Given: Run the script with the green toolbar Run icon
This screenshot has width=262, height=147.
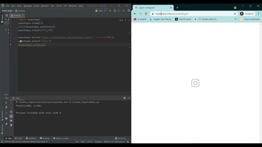Looking at the screenshot, I should click(110, 11).
